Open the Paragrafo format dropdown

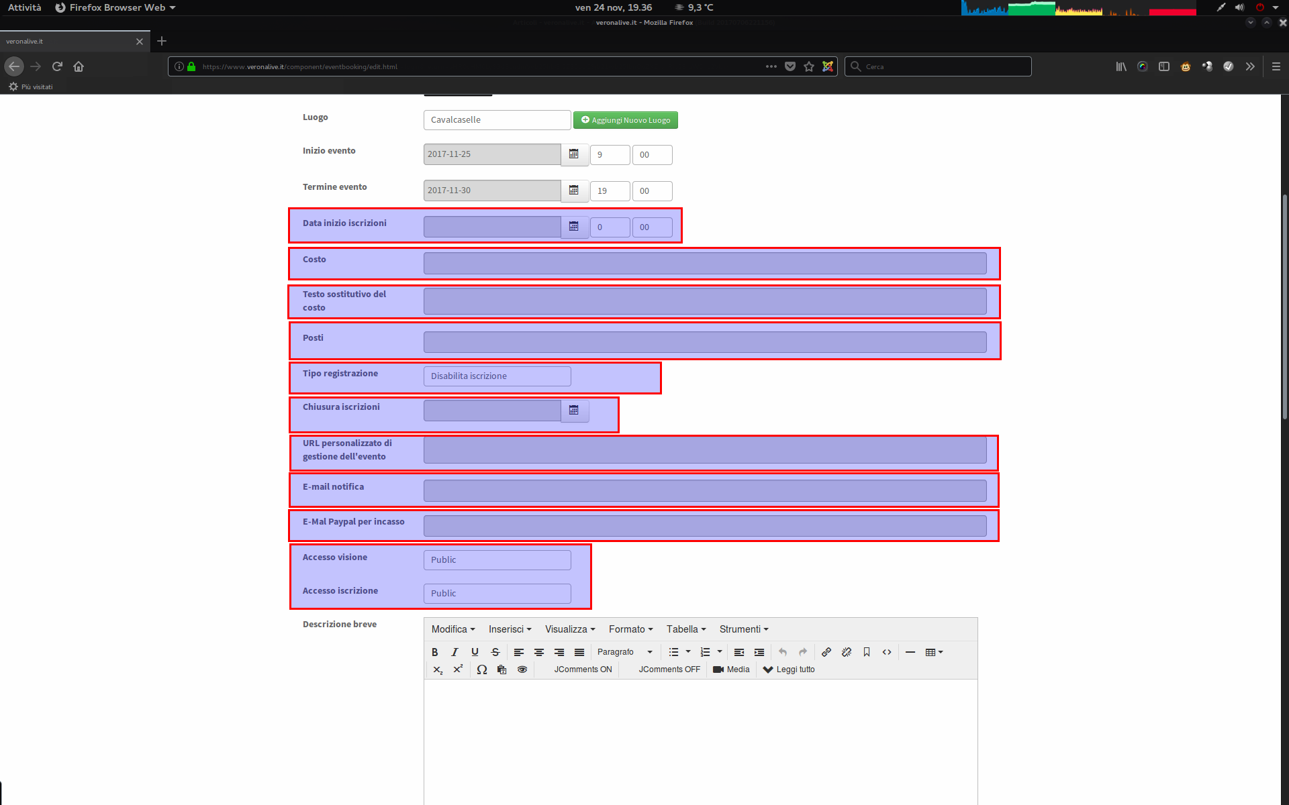coord(624,652)
